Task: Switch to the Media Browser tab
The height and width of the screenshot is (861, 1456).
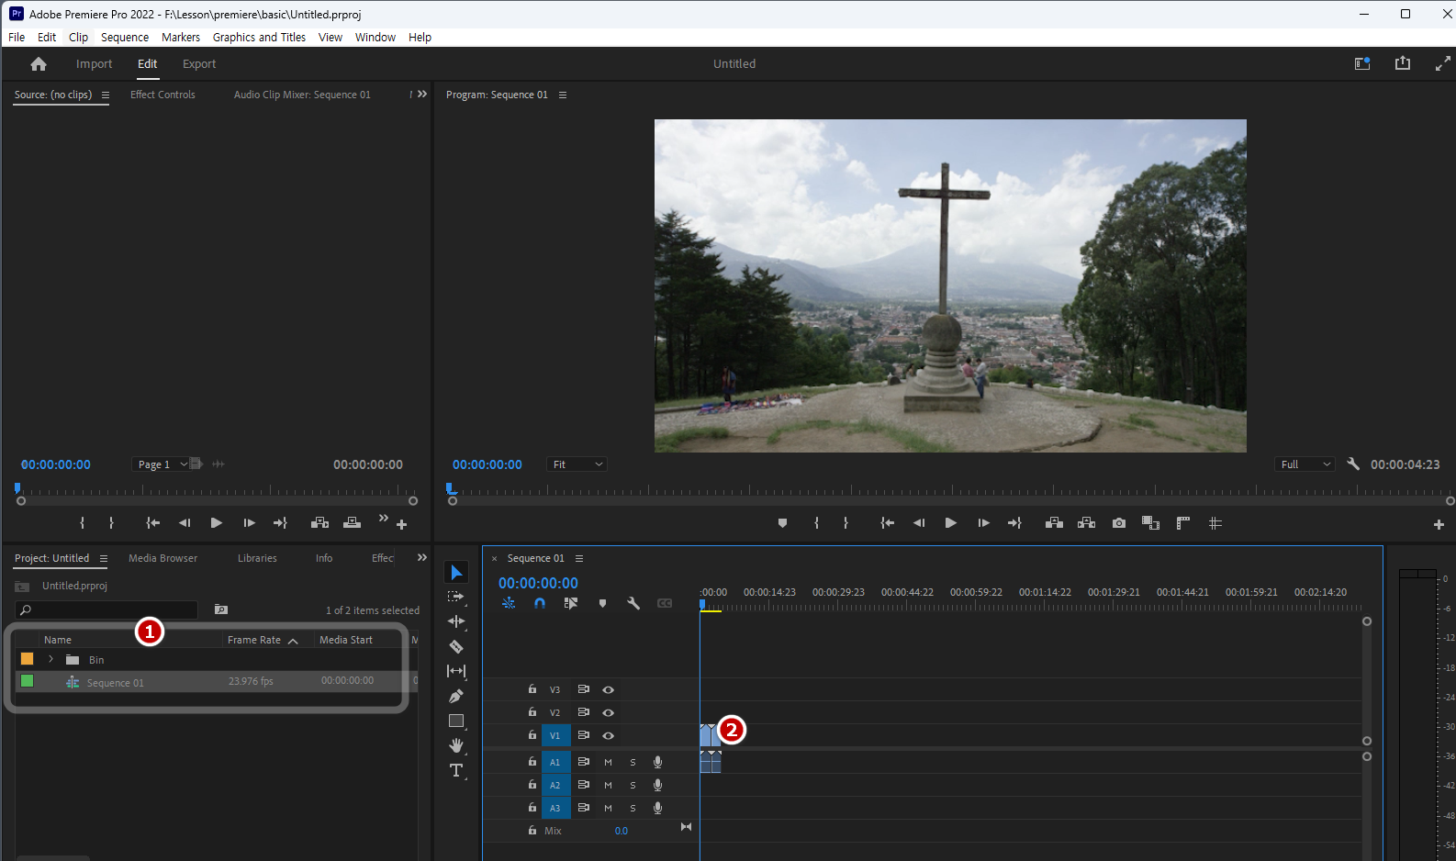Action: tap(162, 558)
